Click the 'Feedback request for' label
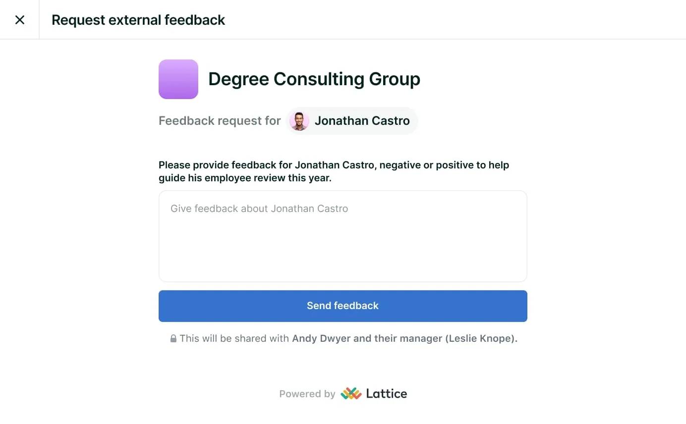Screen dimensions: 686x424 220,121
